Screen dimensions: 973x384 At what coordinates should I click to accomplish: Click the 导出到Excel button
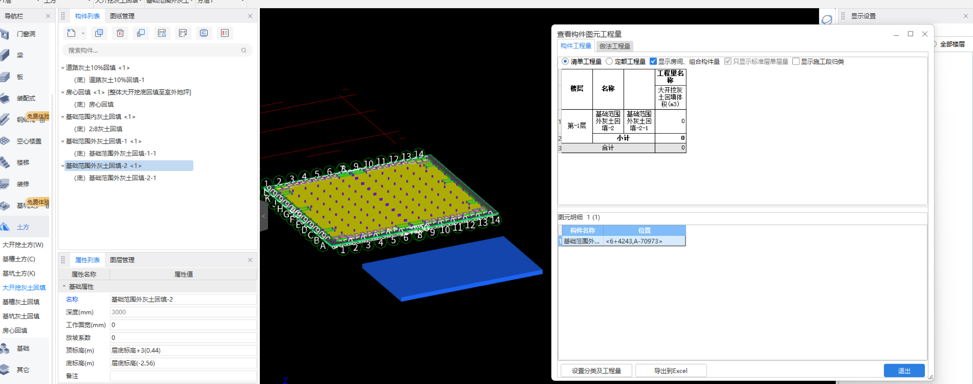point(670,370)
